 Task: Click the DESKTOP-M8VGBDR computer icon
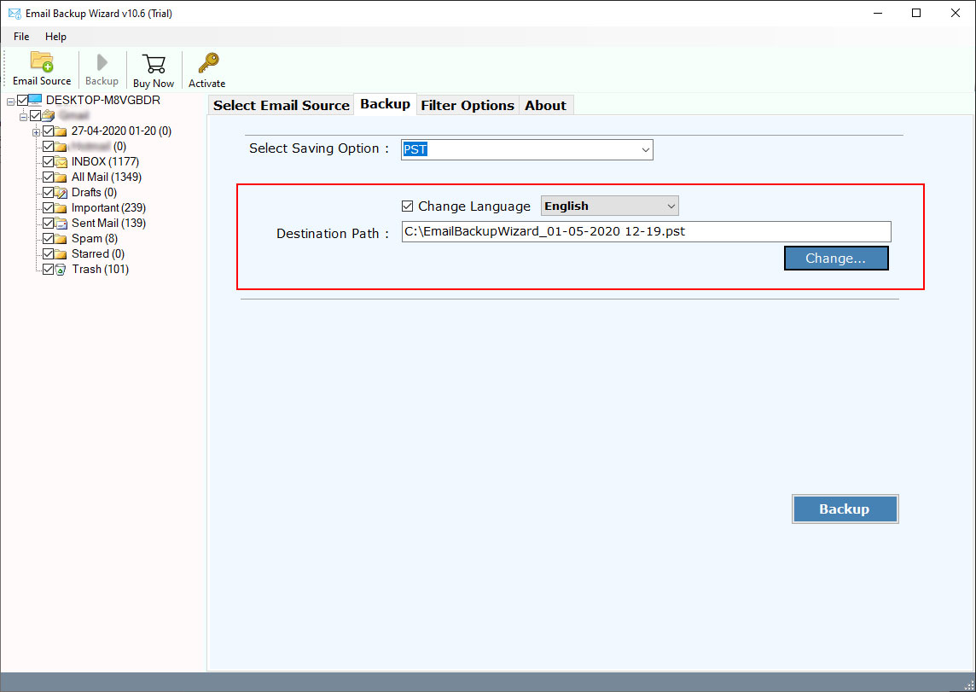(36, 100)
